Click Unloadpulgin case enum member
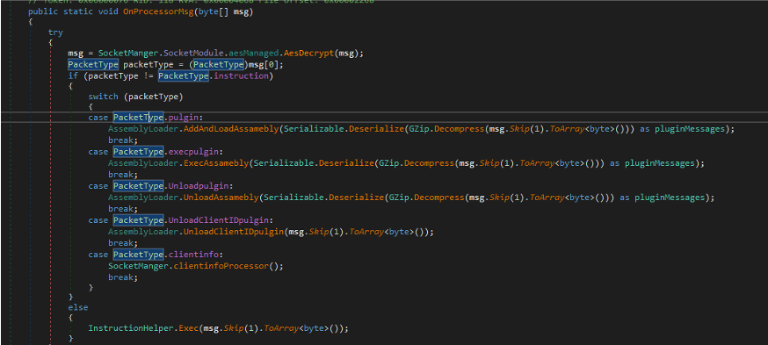This screenshot has height=345, width=768. click(199, 186)
